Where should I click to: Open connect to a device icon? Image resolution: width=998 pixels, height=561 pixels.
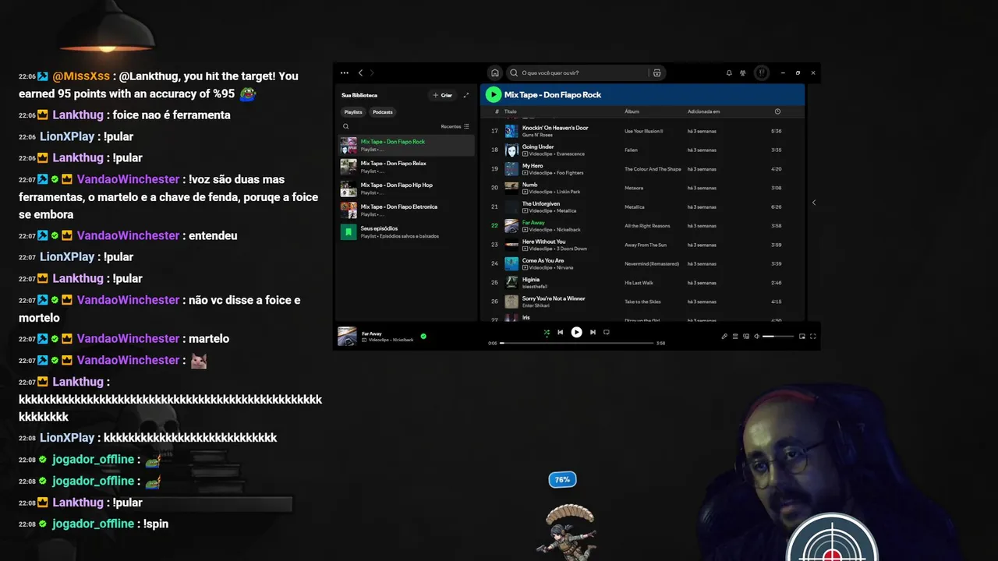(746, 337)
